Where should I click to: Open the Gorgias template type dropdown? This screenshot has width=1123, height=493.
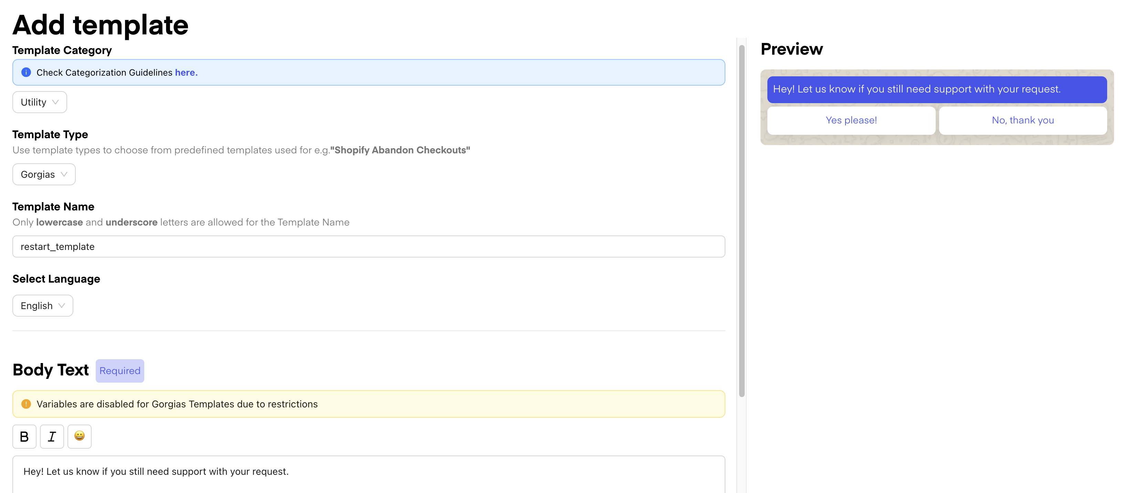pyautogui.click(x=44, y=174)
